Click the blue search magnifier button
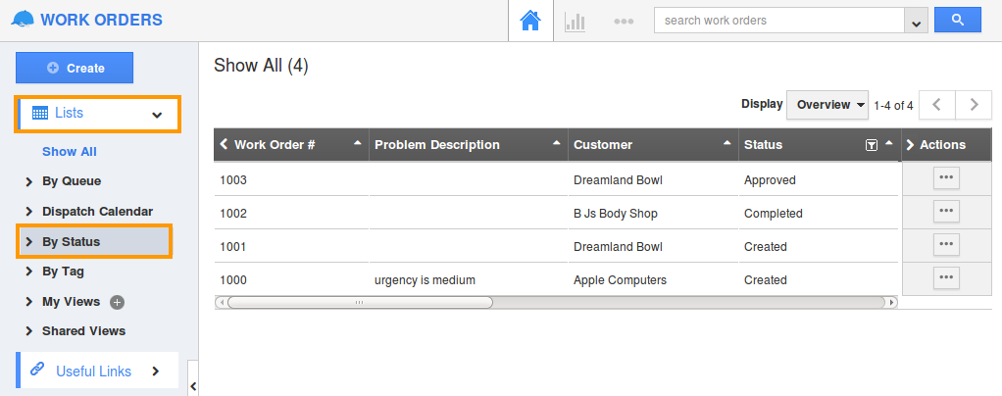This screenshot has height=396, width=1002. (957, 20)
